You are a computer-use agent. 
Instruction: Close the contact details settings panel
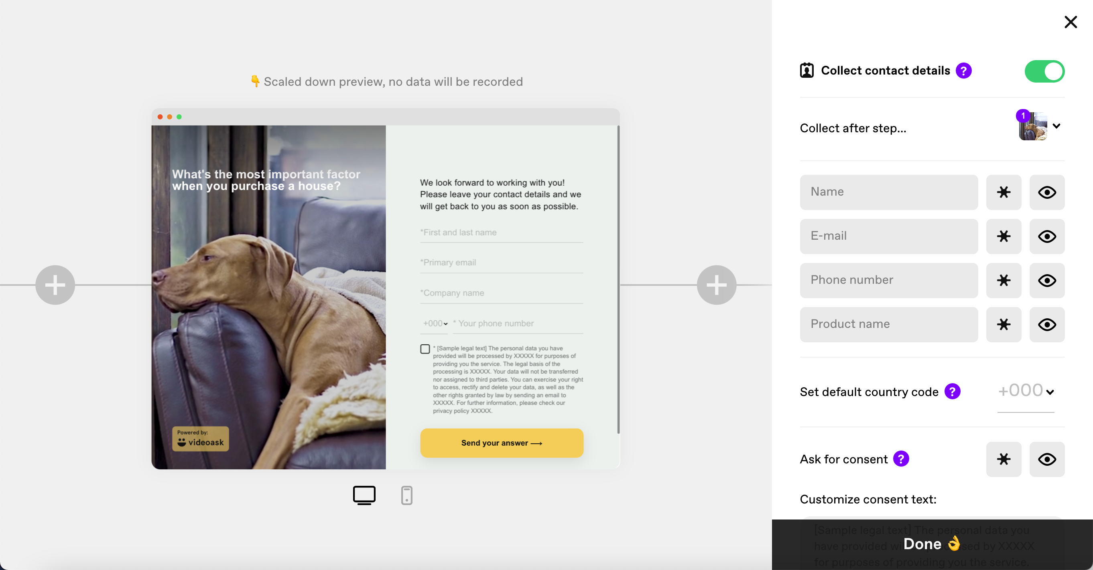coord(1071,22)
